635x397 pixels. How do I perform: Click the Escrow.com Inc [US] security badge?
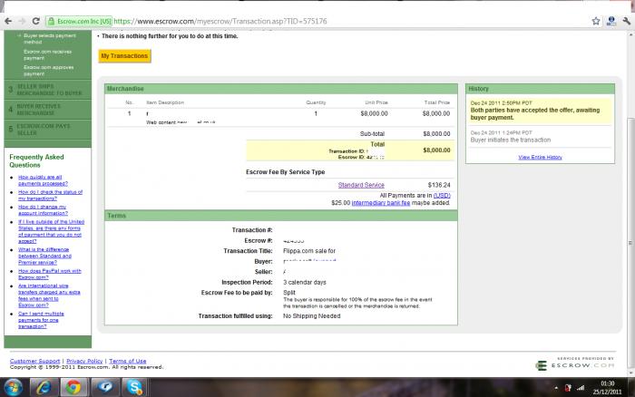click(80, 21)
